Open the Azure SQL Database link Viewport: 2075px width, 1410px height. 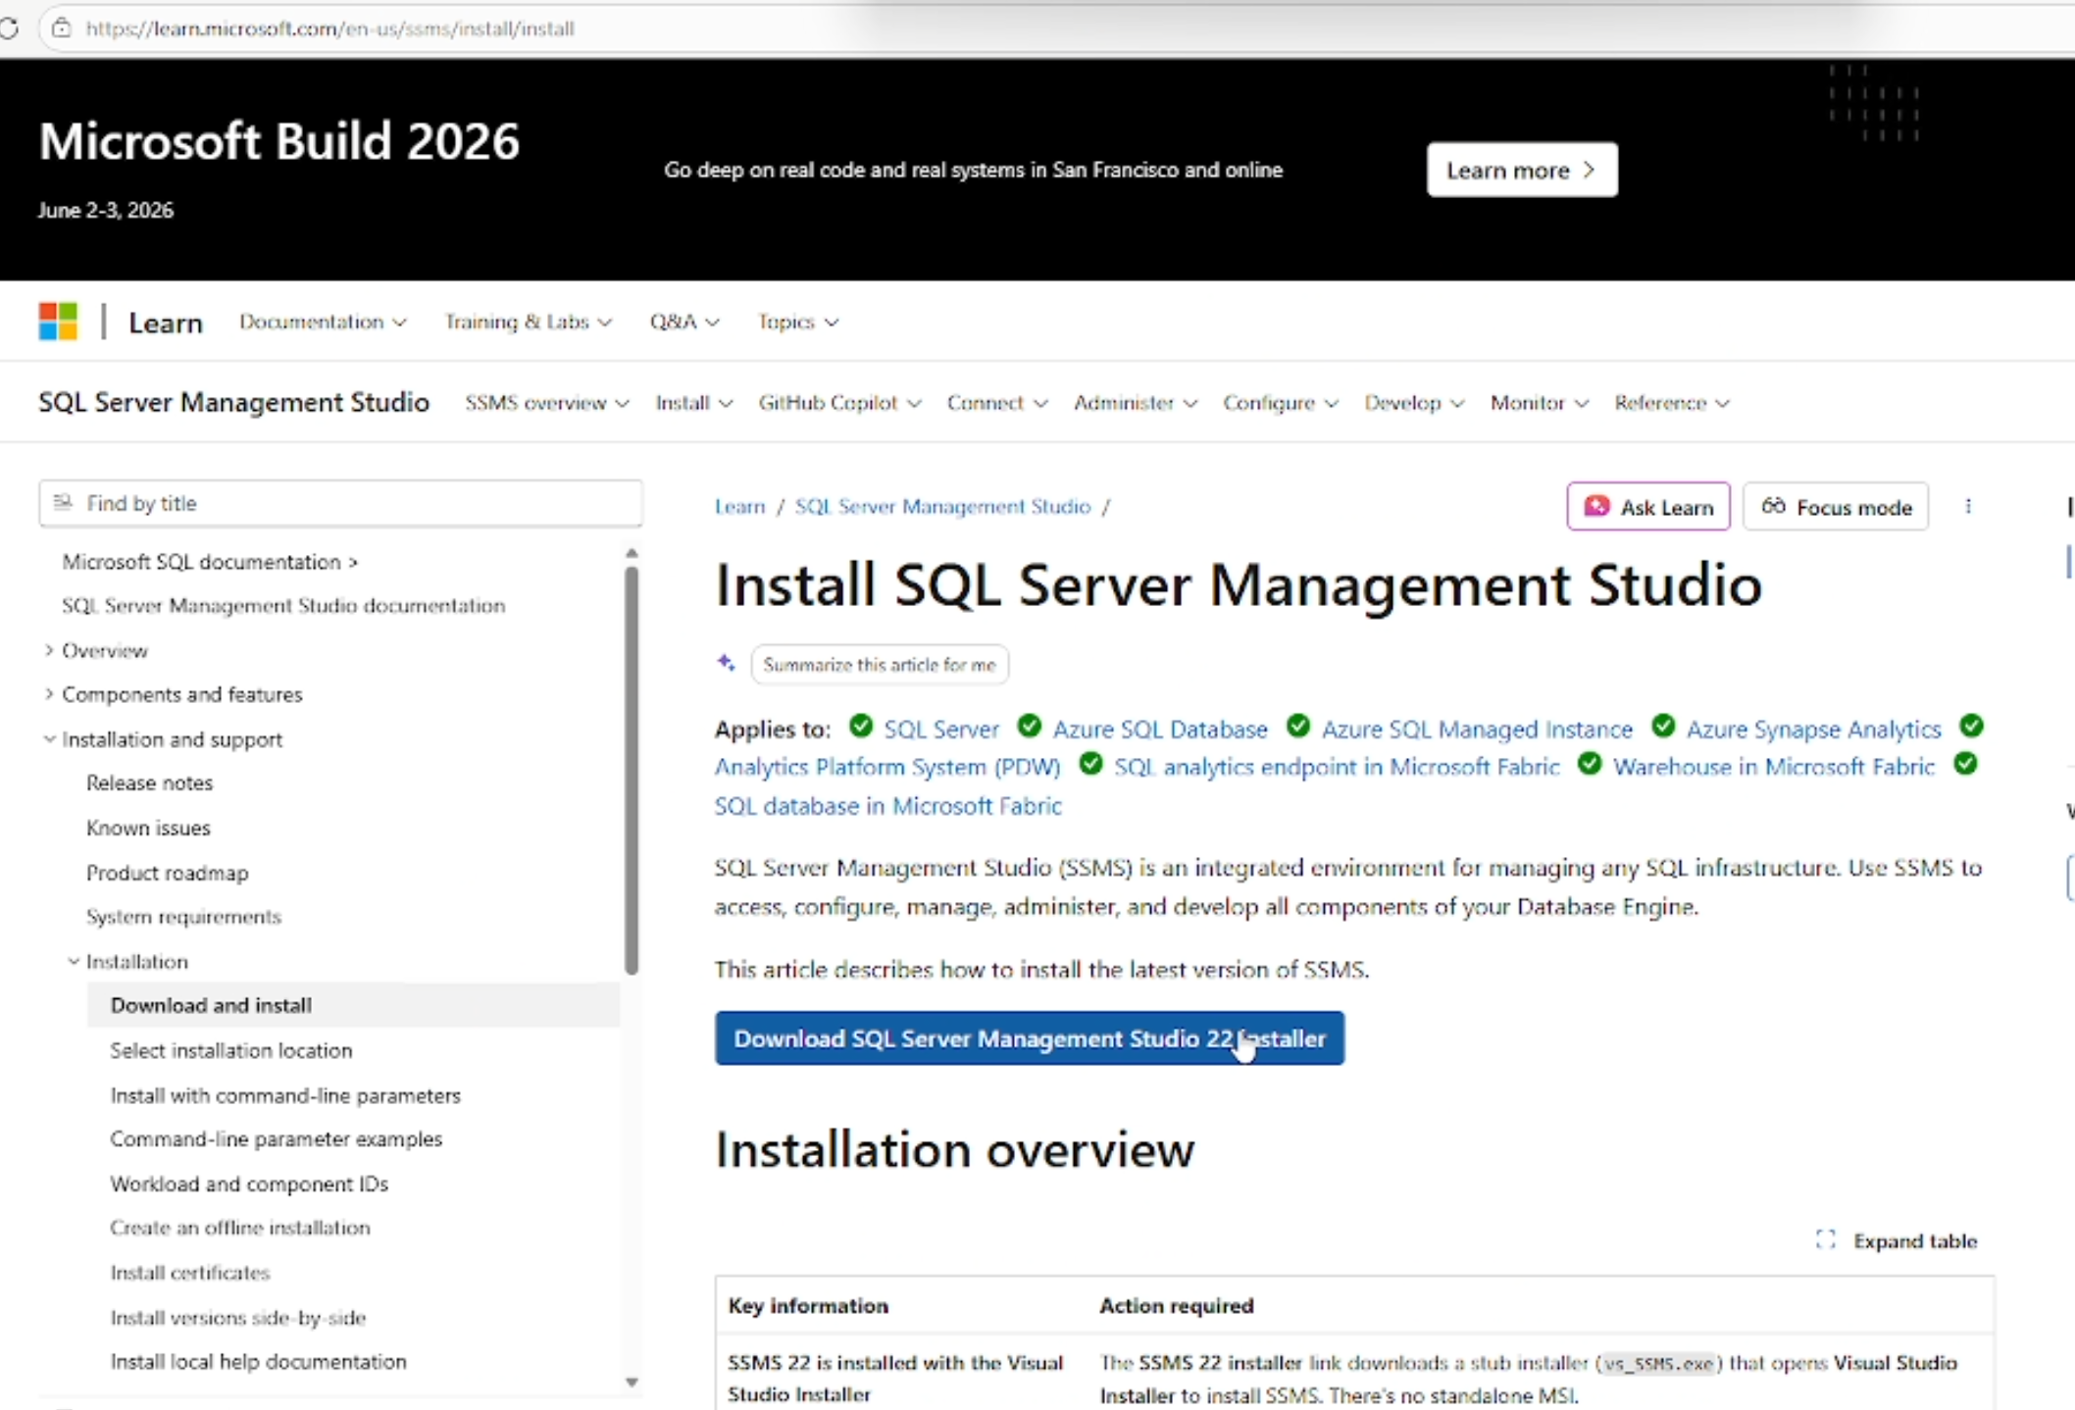coord(1160,730)
